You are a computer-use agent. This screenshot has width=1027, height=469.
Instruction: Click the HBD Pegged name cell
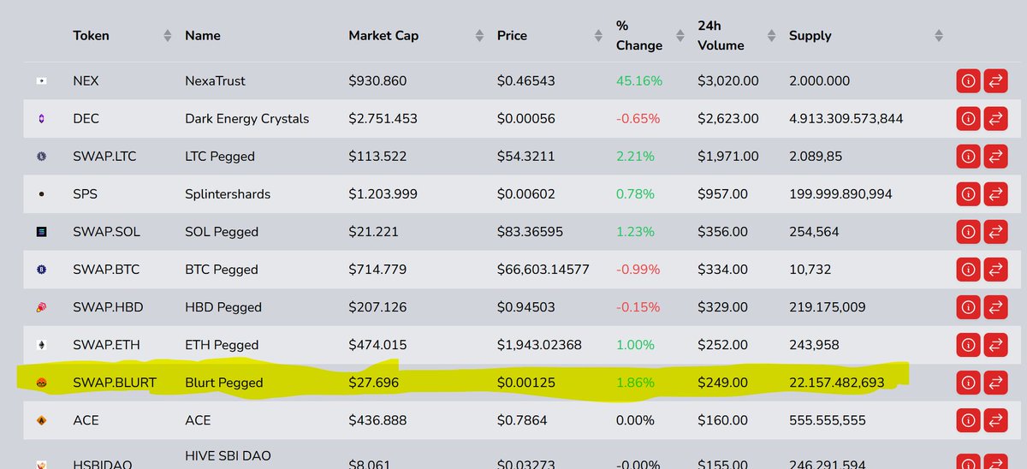click(223, 307)
